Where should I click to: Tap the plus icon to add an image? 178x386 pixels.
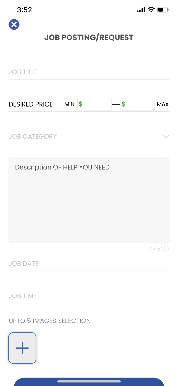point(22,348)
